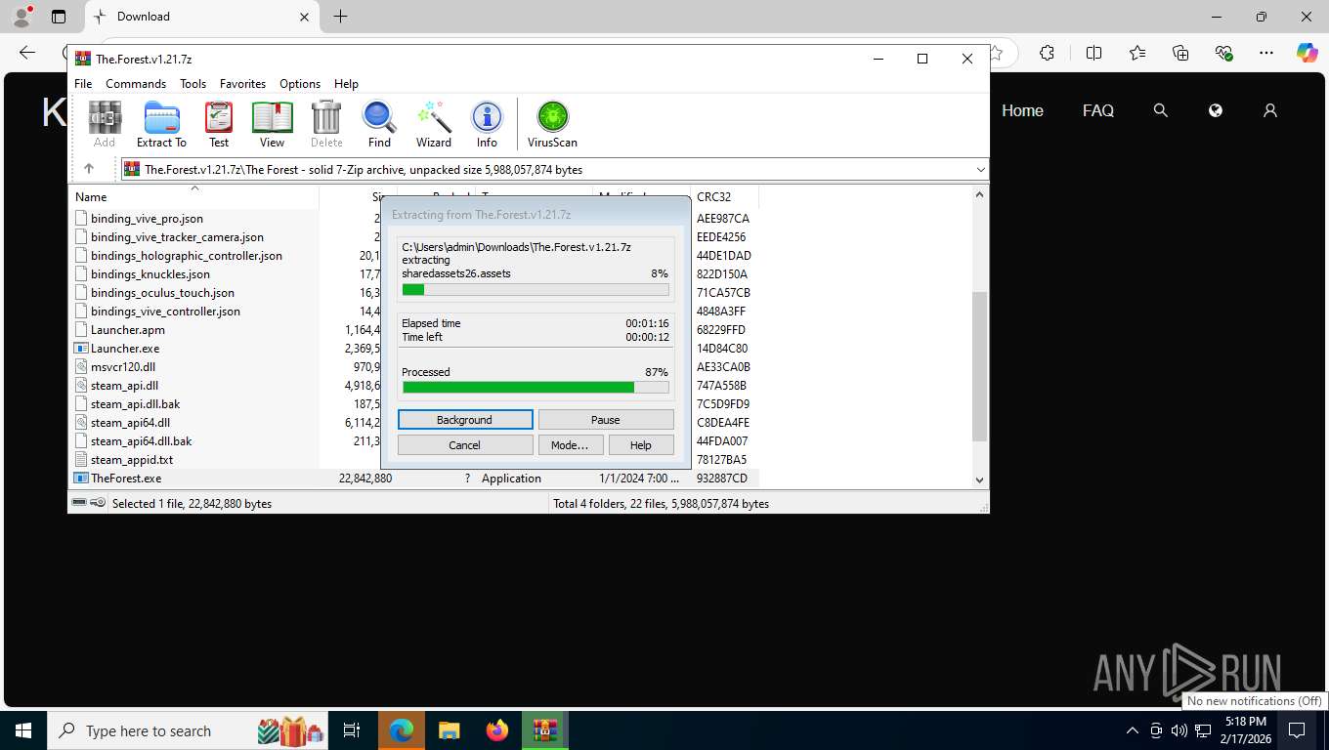Open Edge Collections icon
This screenshot has width=1329, height=750.
[x=1180, y=53]
